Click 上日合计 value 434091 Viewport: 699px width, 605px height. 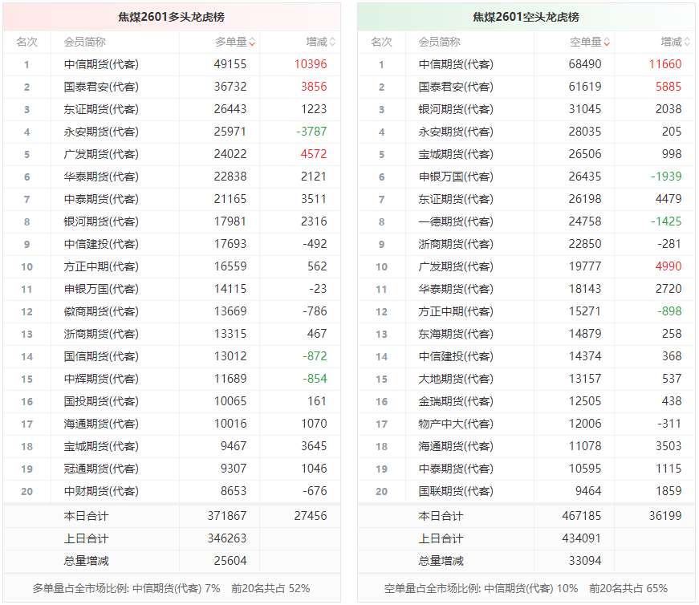click(x=582, y=538)
